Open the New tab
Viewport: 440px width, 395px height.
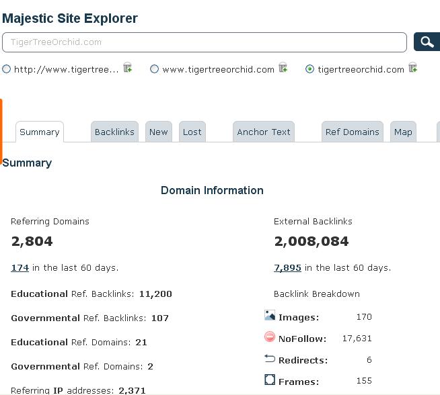point(159,132)
